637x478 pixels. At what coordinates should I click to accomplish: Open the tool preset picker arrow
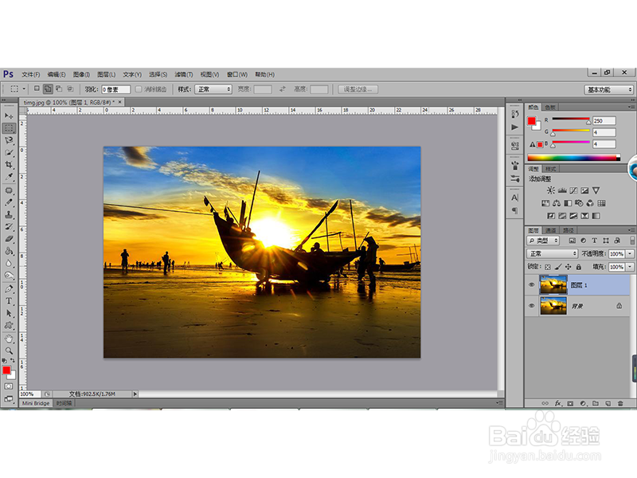[x=24, y=88]
